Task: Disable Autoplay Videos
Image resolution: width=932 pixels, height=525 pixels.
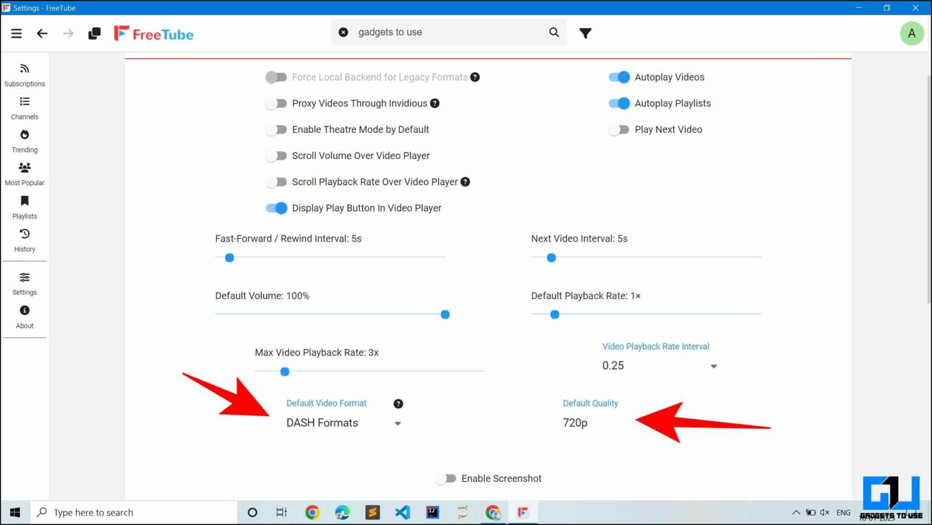Action: coord(619,77)
